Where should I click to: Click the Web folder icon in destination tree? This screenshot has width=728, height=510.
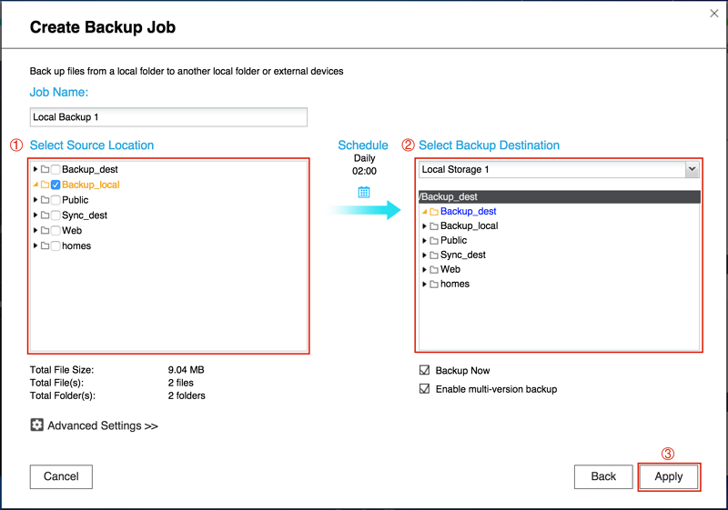point(434,269)
